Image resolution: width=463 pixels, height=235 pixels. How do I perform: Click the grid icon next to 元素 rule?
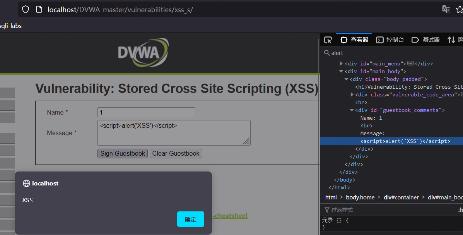339,220
